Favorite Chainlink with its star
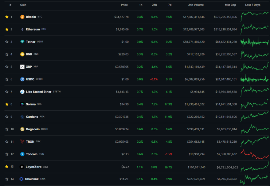Viewport: 270px width, 186px height. (x=7, y=179)
